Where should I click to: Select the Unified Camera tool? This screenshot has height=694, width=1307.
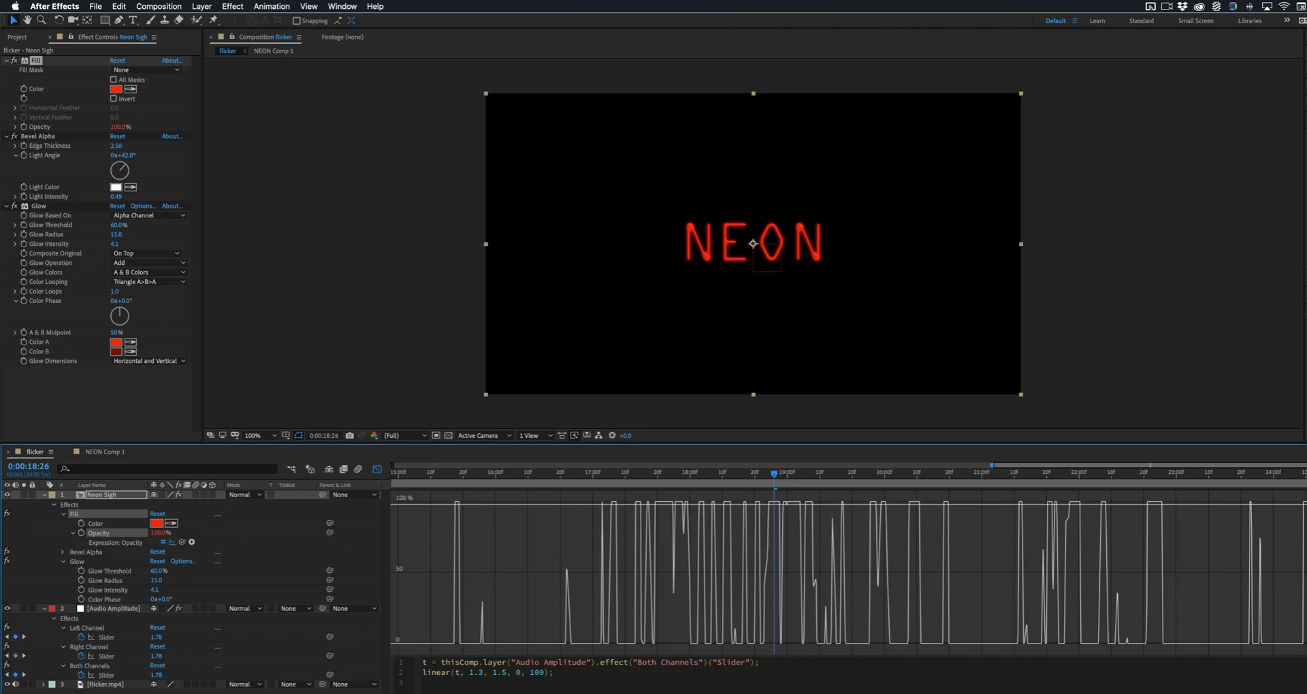pos(73,20)
